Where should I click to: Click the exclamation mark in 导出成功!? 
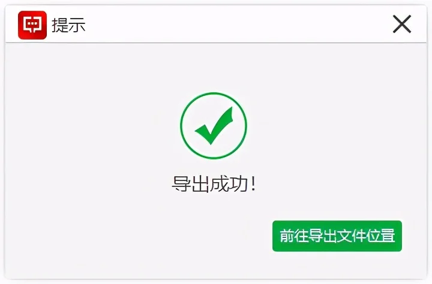[253, 184]
